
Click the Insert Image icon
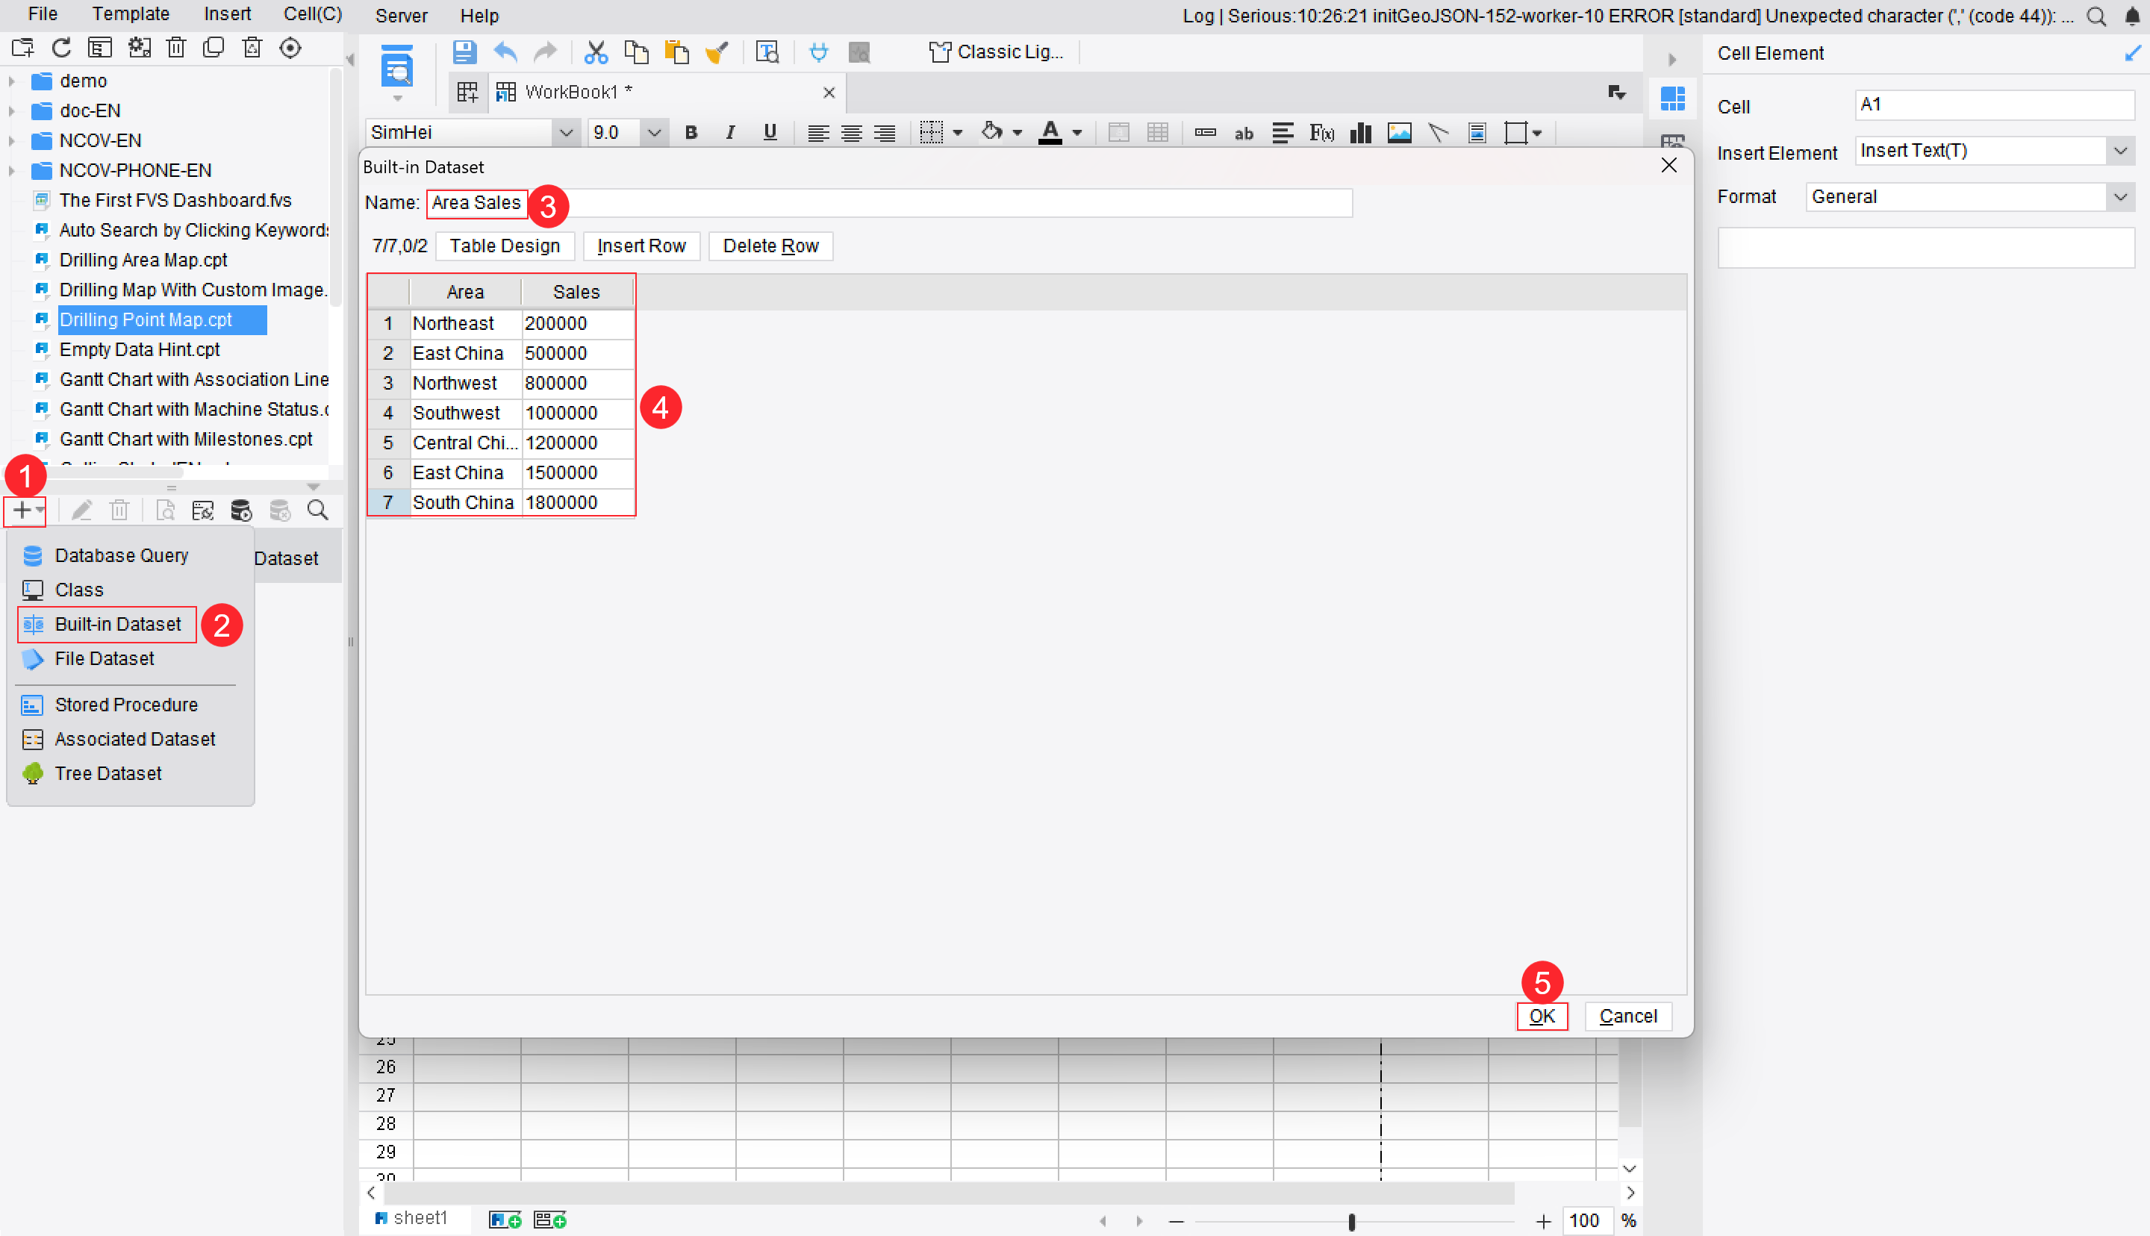pos(1400,132)
